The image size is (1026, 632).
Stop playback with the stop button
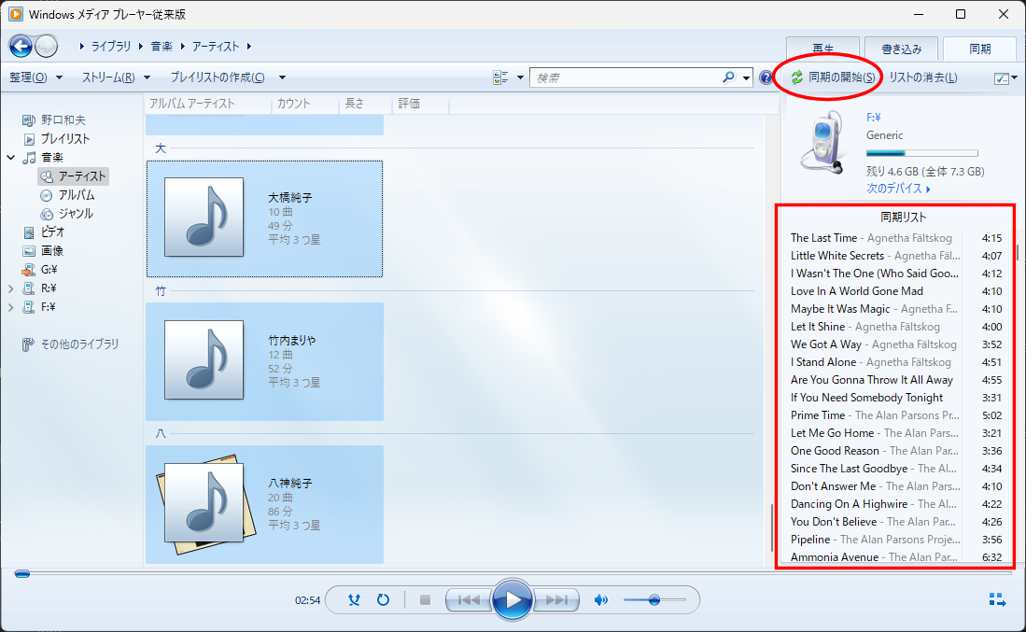(x=425, y=600)
